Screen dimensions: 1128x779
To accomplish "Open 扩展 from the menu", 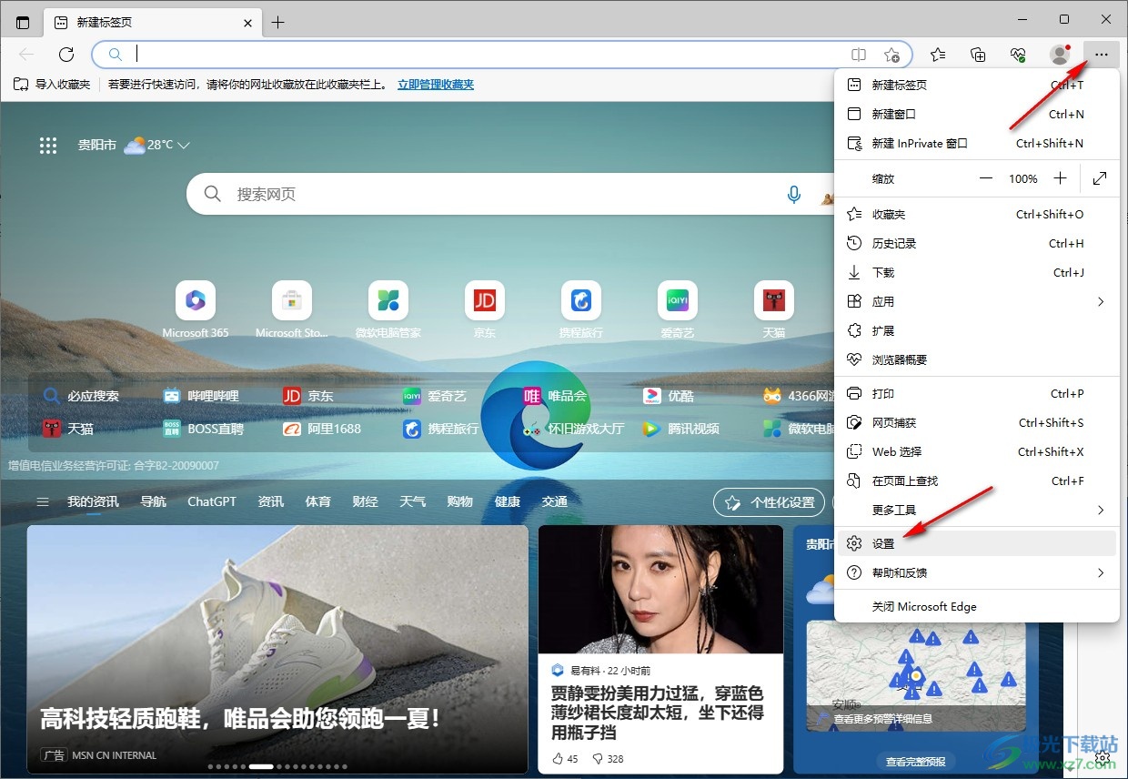I will [x=977, y=330].
